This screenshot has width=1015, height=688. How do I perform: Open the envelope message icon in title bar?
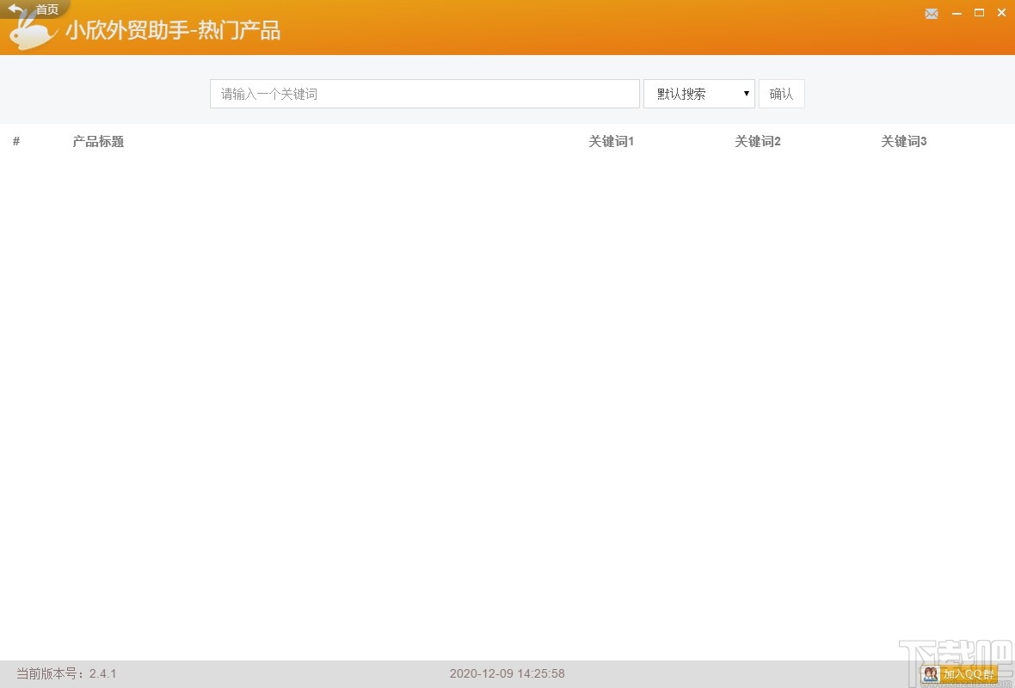[x=932, y=13]
